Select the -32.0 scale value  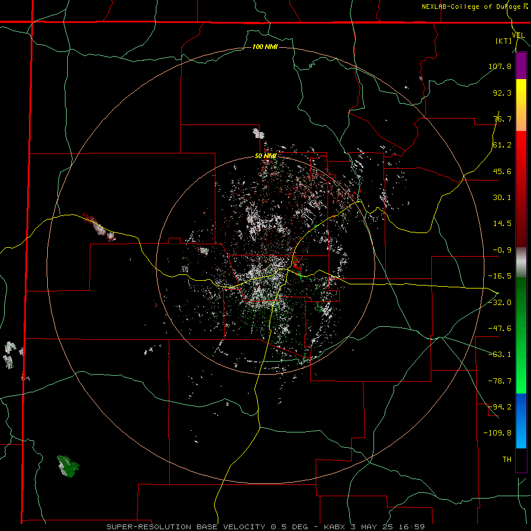(x=500, y=303)
